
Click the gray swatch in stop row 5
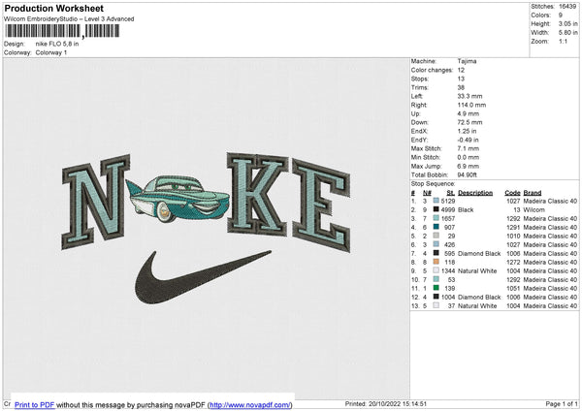[x=436, y=236]
